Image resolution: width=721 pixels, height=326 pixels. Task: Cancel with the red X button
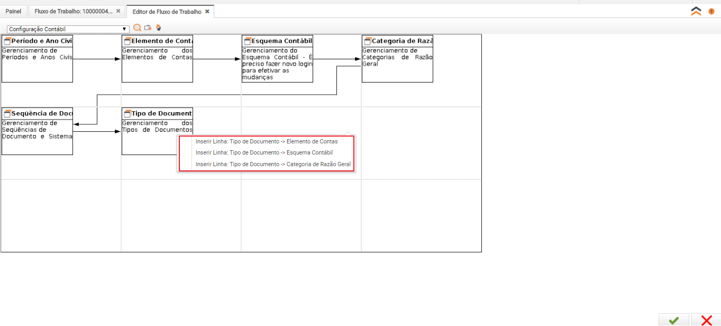[x=706, y=320]
